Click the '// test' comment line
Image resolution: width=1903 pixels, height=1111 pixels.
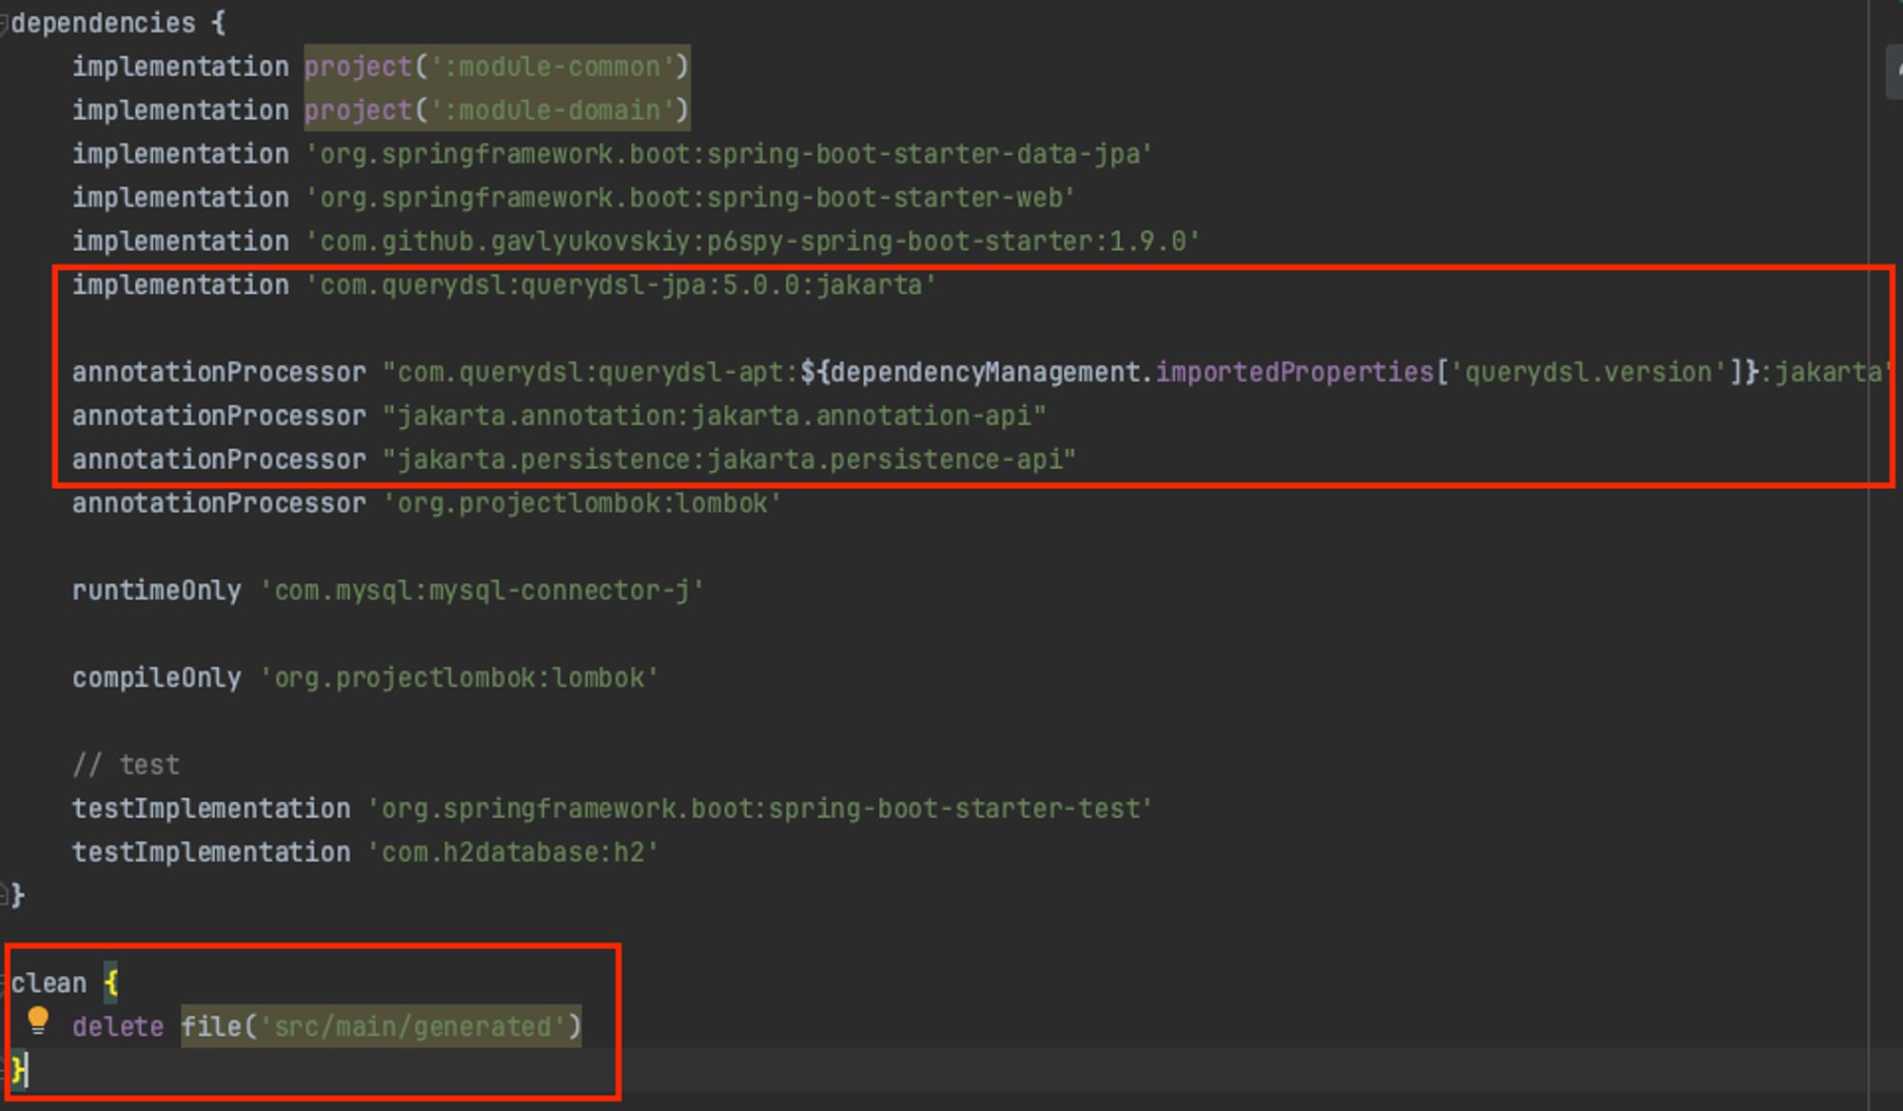pyautogui.click(x=126, y=765)
